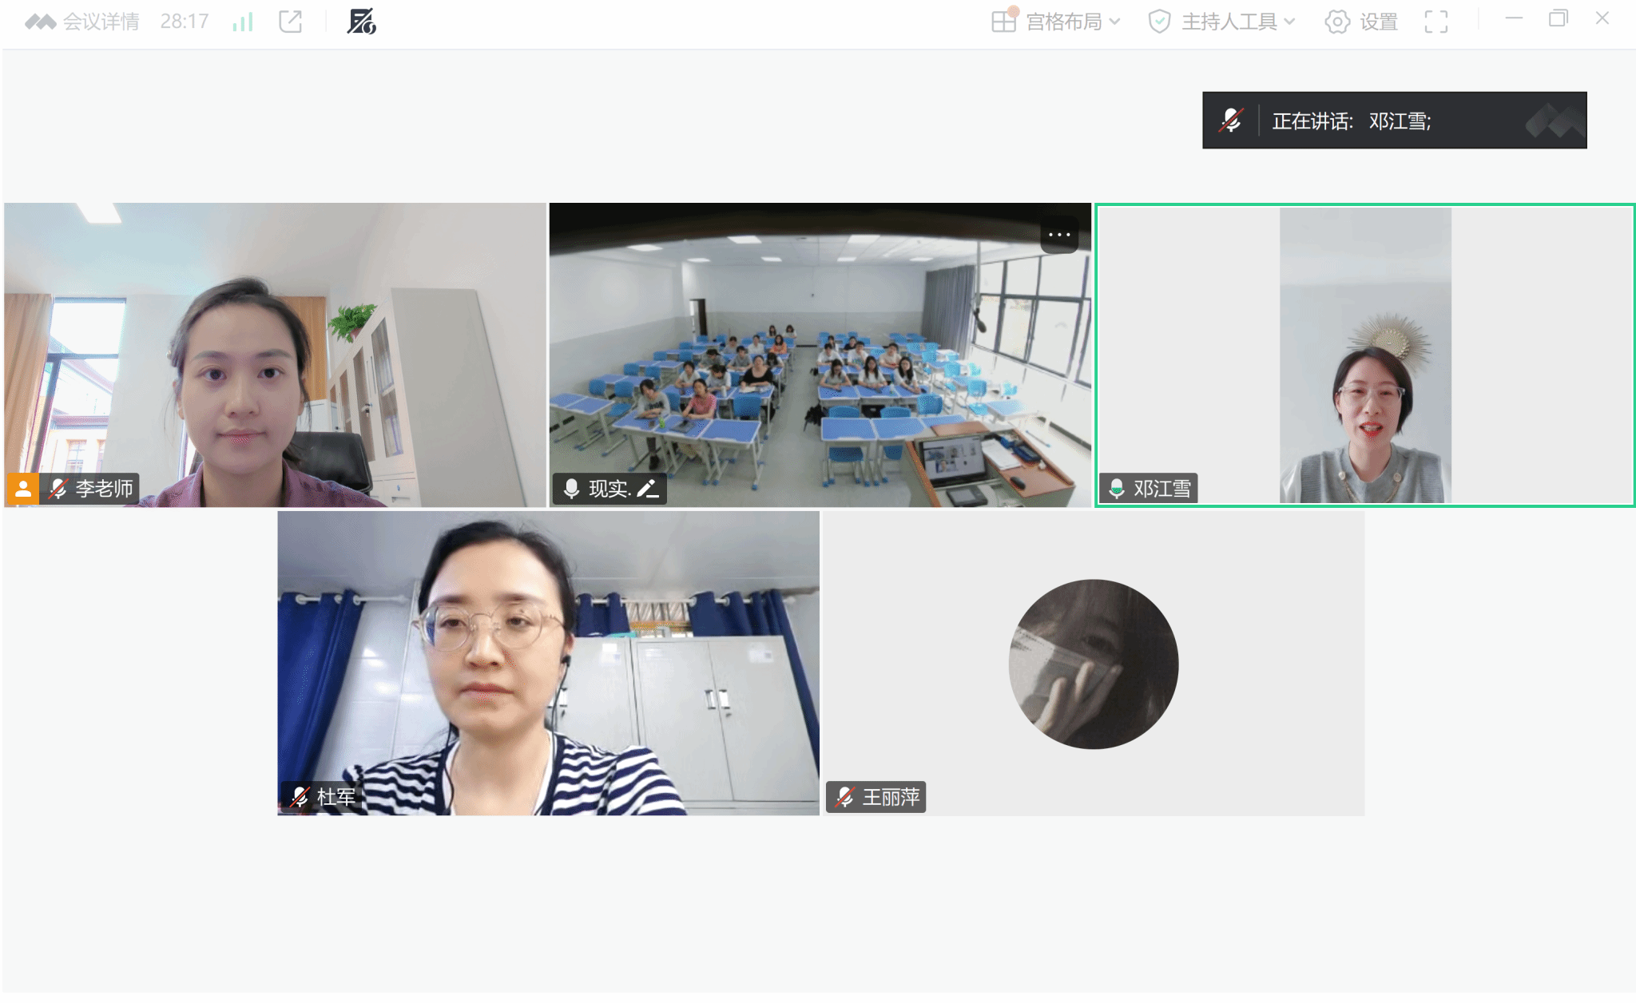Click the 邓江雪 name label

point(1161,489)
